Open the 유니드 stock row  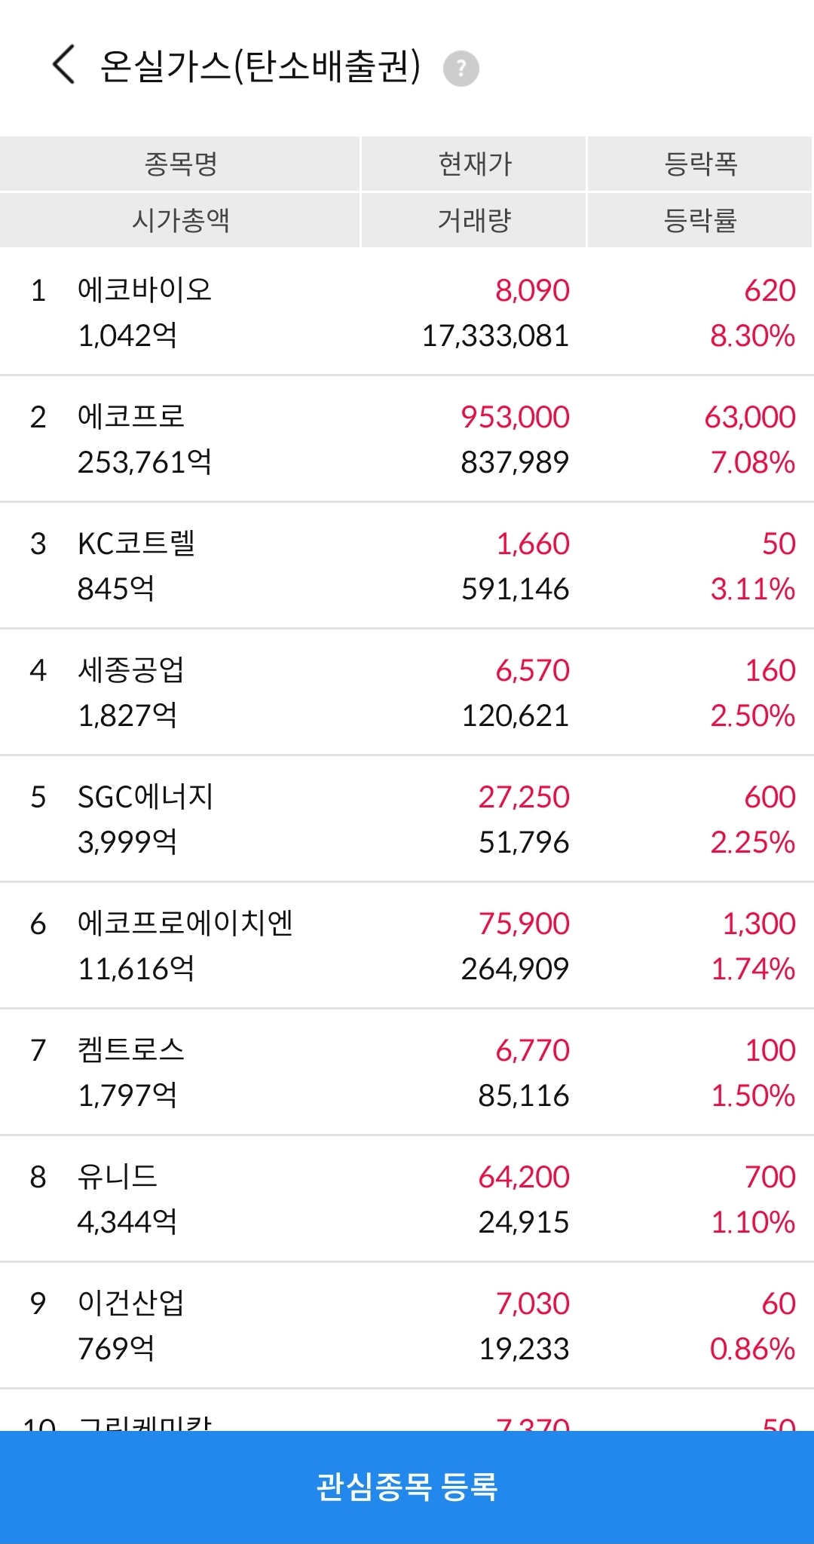click(x=407, y=1199)
